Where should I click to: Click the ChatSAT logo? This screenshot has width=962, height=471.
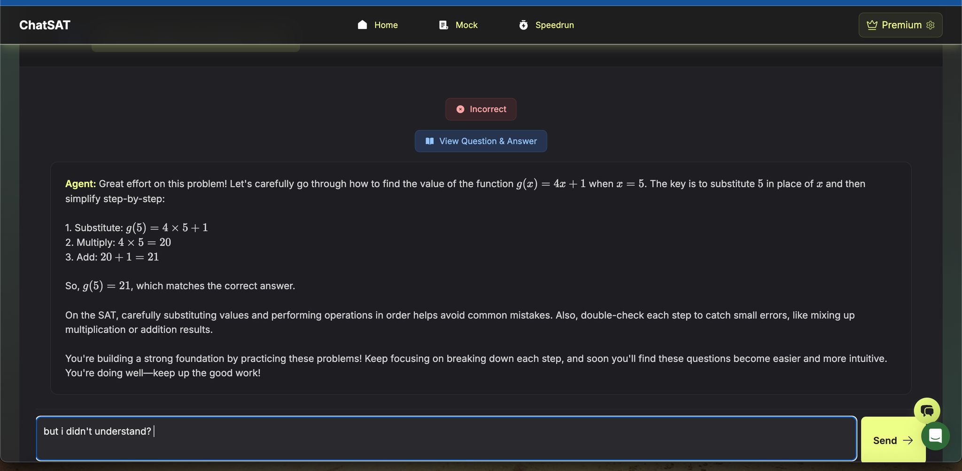pyautogui.click(x=45, y=25)
